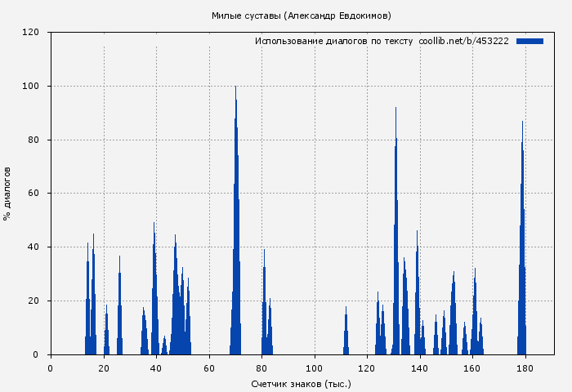Viewport: 572px width, 392px height.
Task: Click the "100" tick on the horizontal axis
Action: (315, 368)
